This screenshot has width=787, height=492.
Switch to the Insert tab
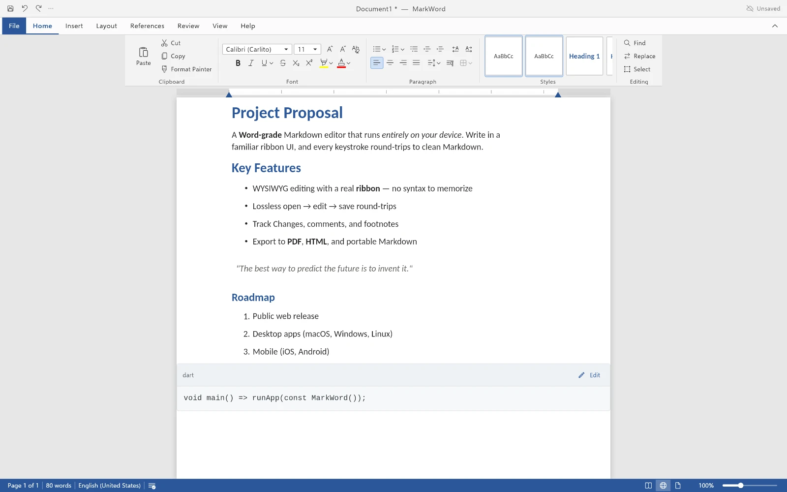click(74, 26)
